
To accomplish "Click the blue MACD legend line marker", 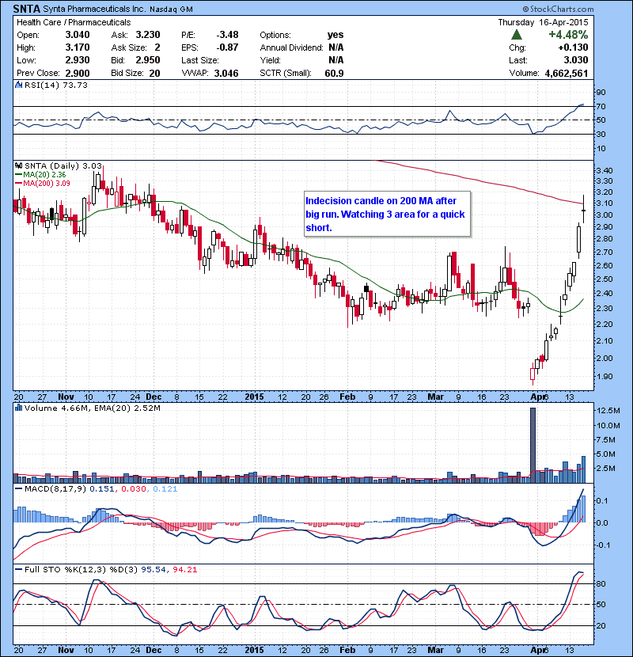I will (18, 488).
